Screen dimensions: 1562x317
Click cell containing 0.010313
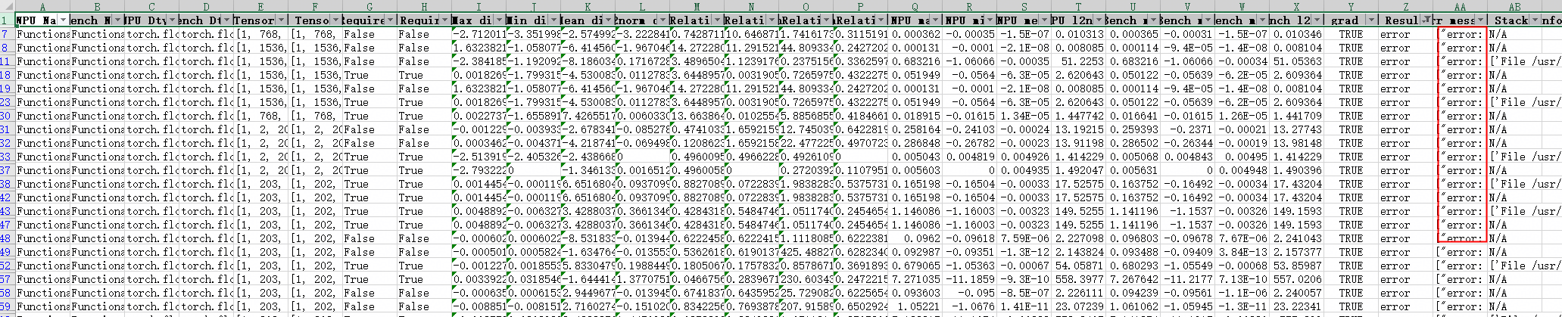(x=1078, y=34)
